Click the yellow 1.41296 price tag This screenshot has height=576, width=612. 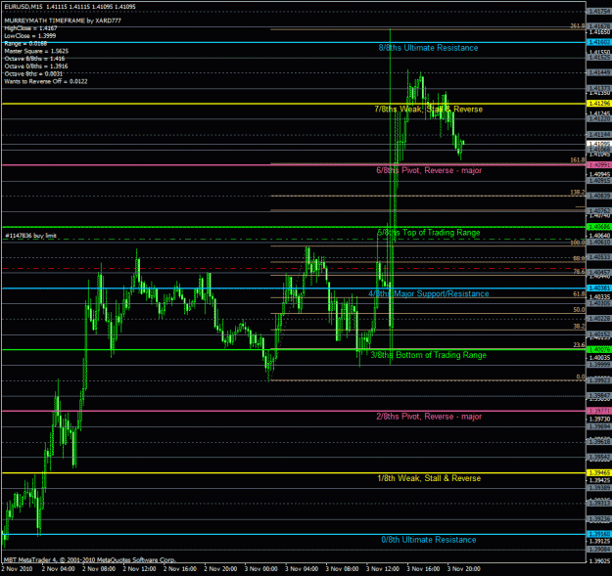click(599, 104)
